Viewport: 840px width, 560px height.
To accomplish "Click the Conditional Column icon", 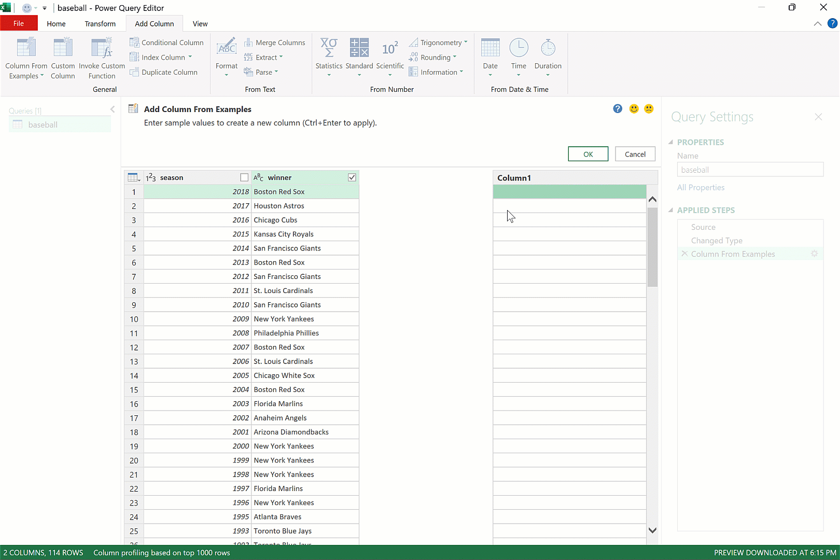I will 134,43.
